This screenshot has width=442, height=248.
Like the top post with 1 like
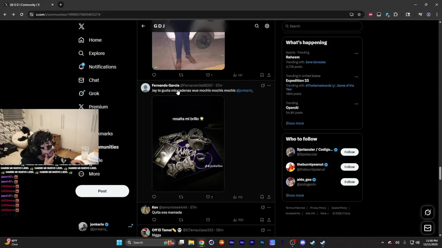point(209,75)
